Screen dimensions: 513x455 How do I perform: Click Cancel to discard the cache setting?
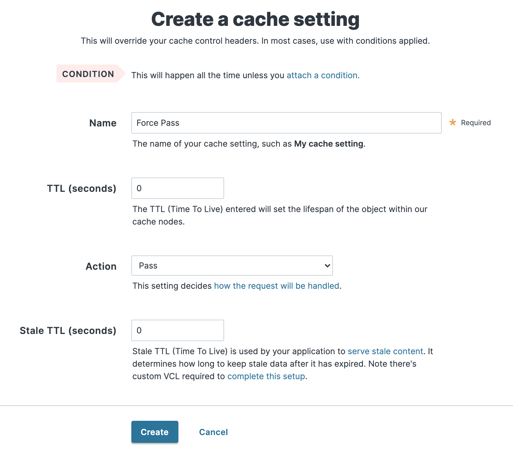click(213, 432)
